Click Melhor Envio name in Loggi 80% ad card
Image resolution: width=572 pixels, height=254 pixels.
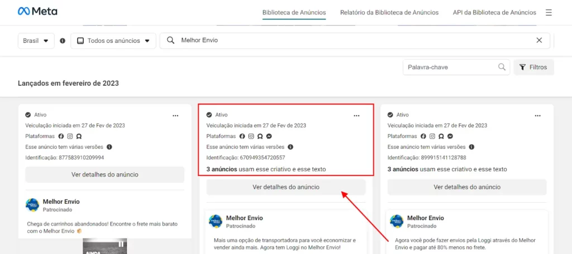426,218
